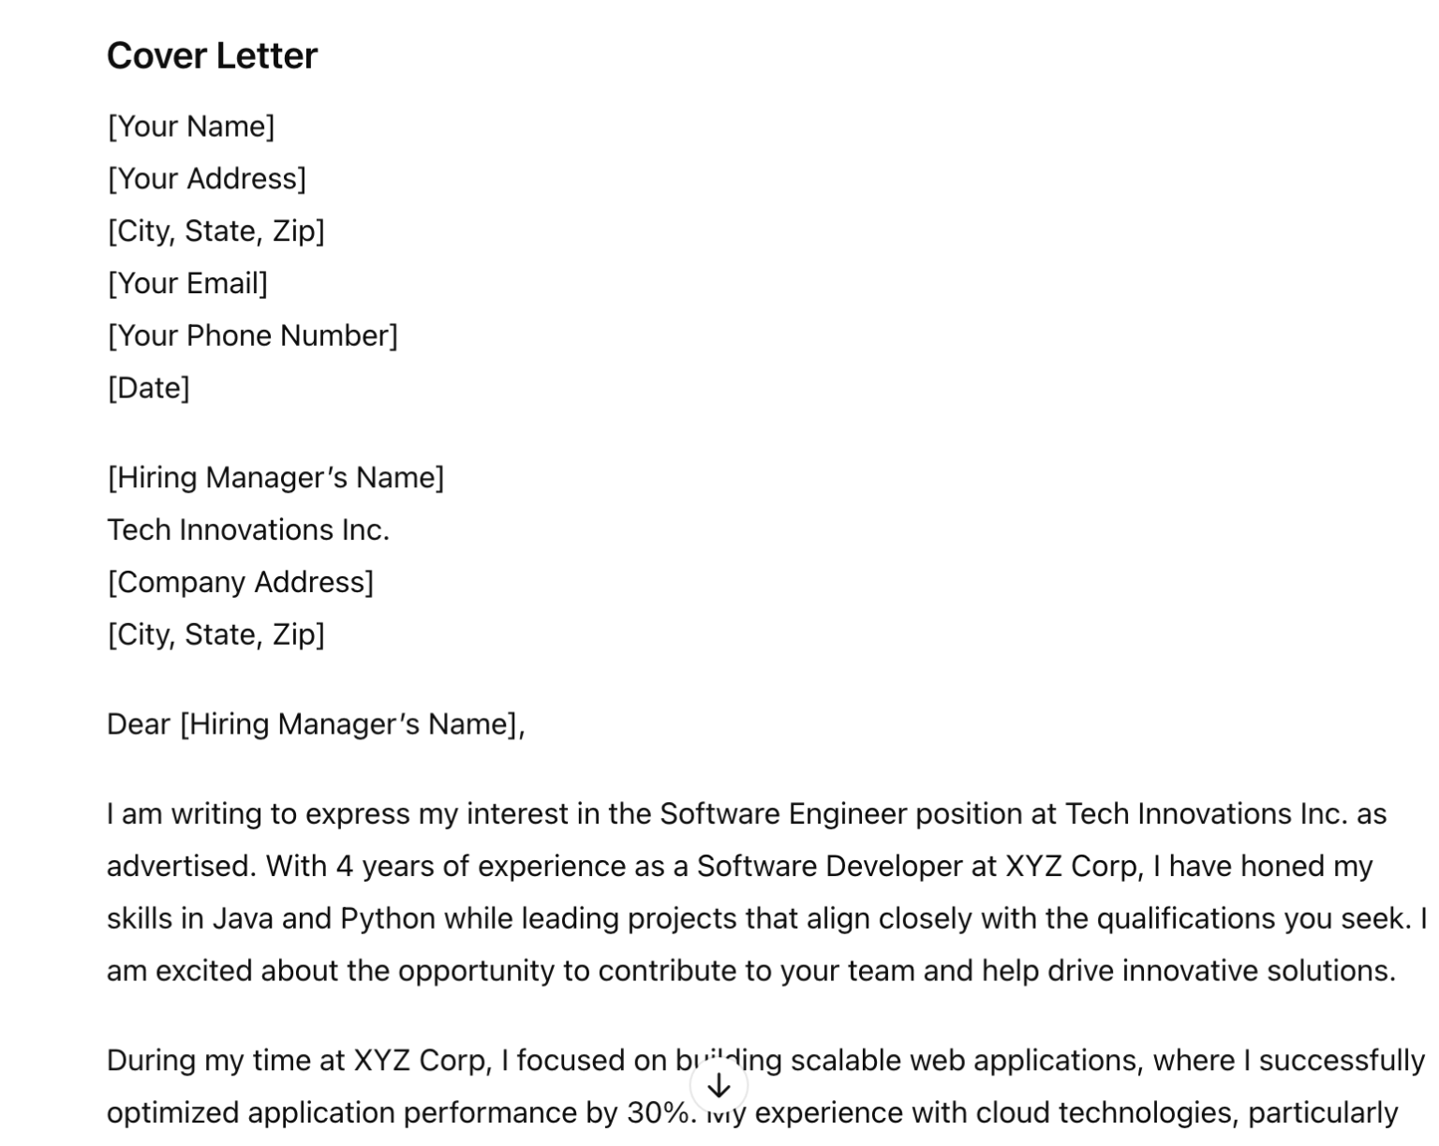Click the [Your Email] placeholder
Viewport: 1439px width, 1146px height.
pyautogui.click(x=187, y=283)
